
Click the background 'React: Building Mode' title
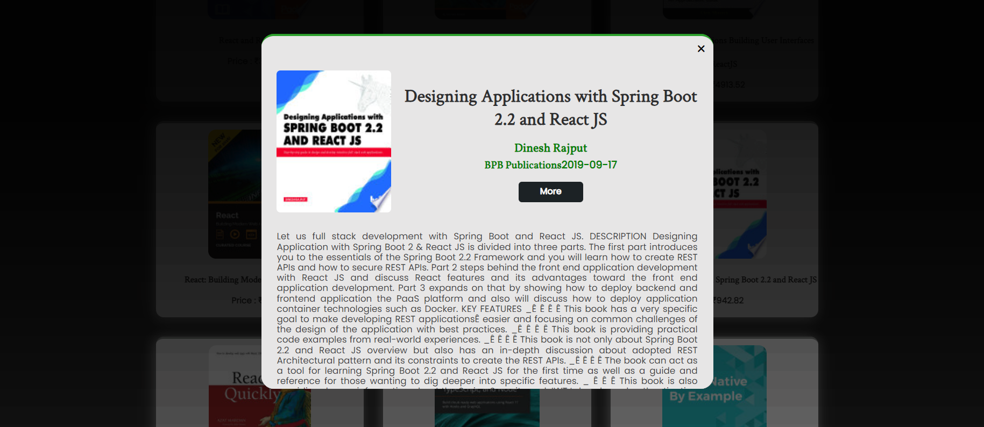coord(223,280)
